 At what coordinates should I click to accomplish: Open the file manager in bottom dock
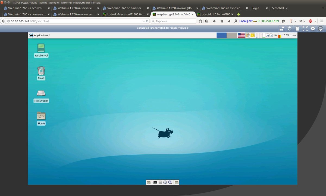(x=160, y=182)
